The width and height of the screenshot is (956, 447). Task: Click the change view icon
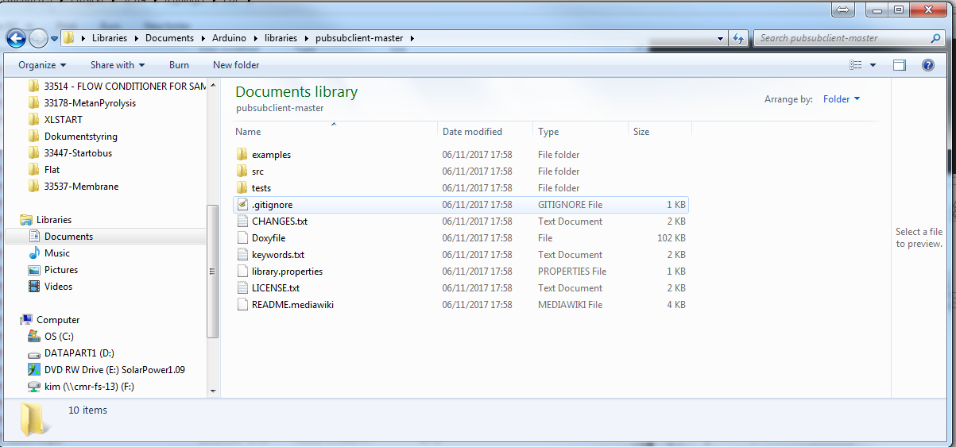point(856,65)
